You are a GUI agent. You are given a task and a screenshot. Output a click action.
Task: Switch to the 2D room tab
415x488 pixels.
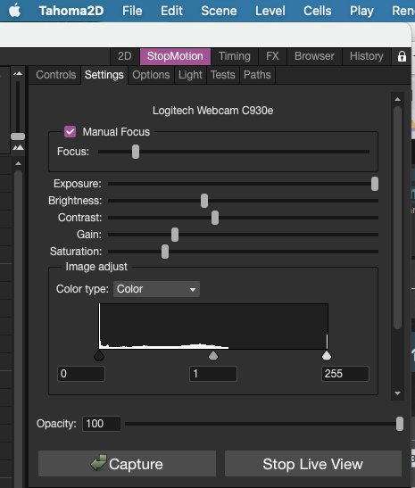click(125, 56)
